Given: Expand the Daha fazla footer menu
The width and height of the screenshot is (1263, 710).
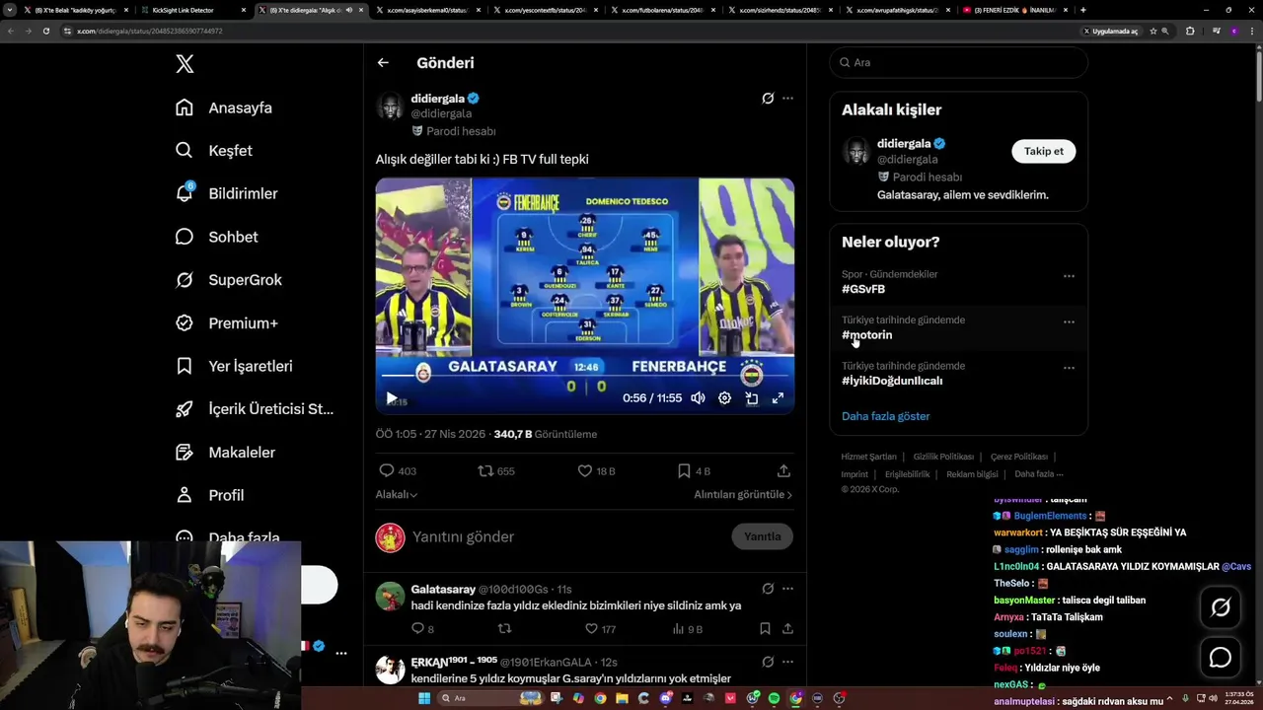Looking at the screenshot, I should point(1039,474).
